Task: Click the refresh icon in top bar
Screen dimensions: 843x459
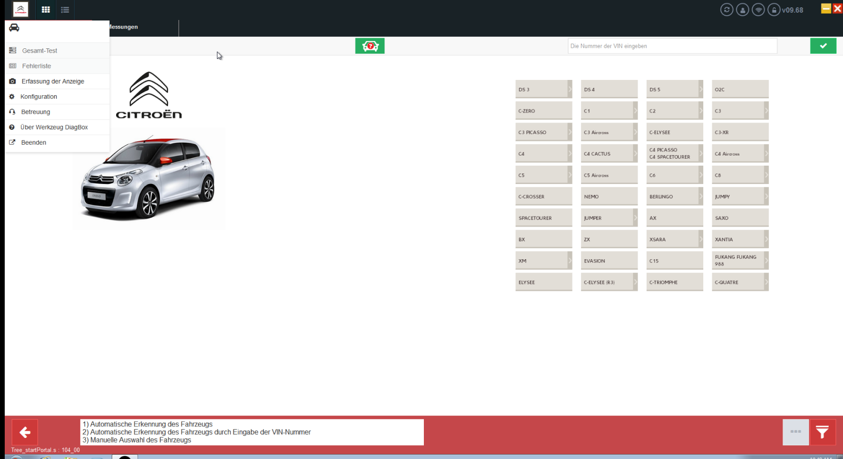Action: pyautogui.click(x=726, y=10)
